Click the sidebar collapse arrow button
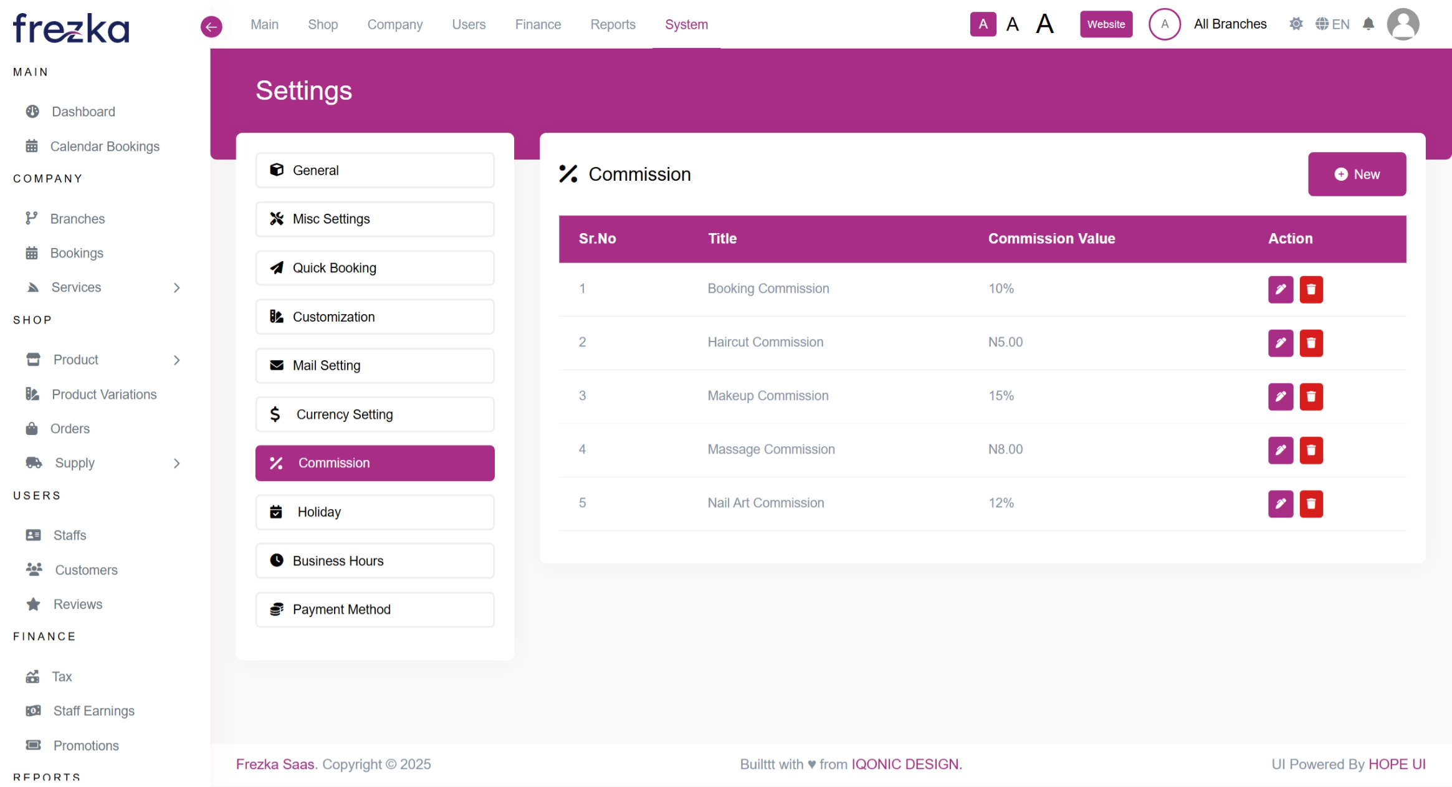This screenshot has height=787, width=1452. click(x=211, y=26)
